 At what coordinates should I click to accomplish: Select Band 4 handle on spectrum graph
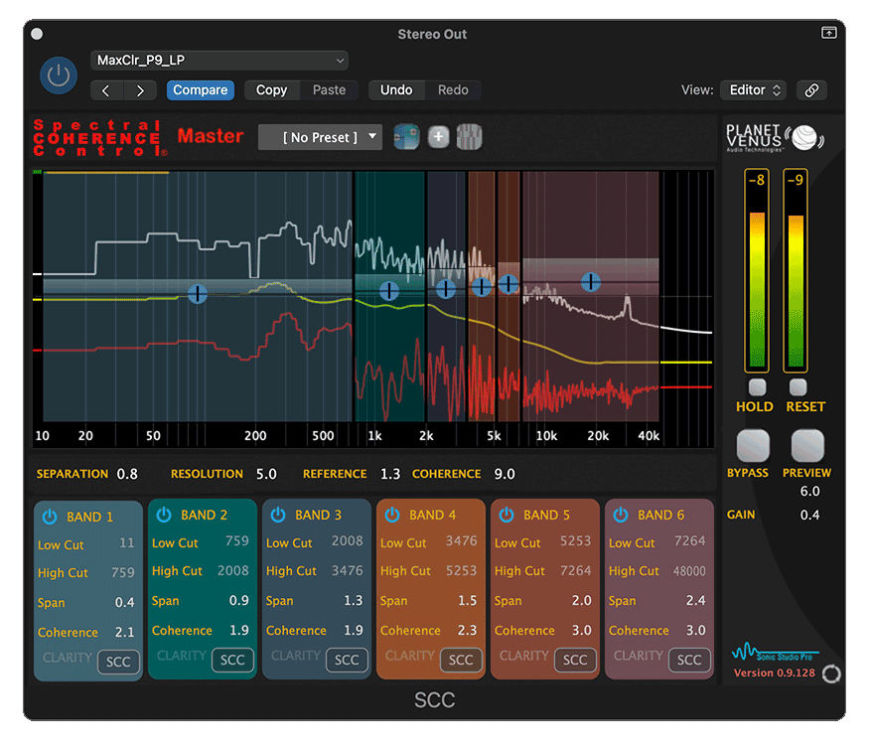(x=481, y=287)
